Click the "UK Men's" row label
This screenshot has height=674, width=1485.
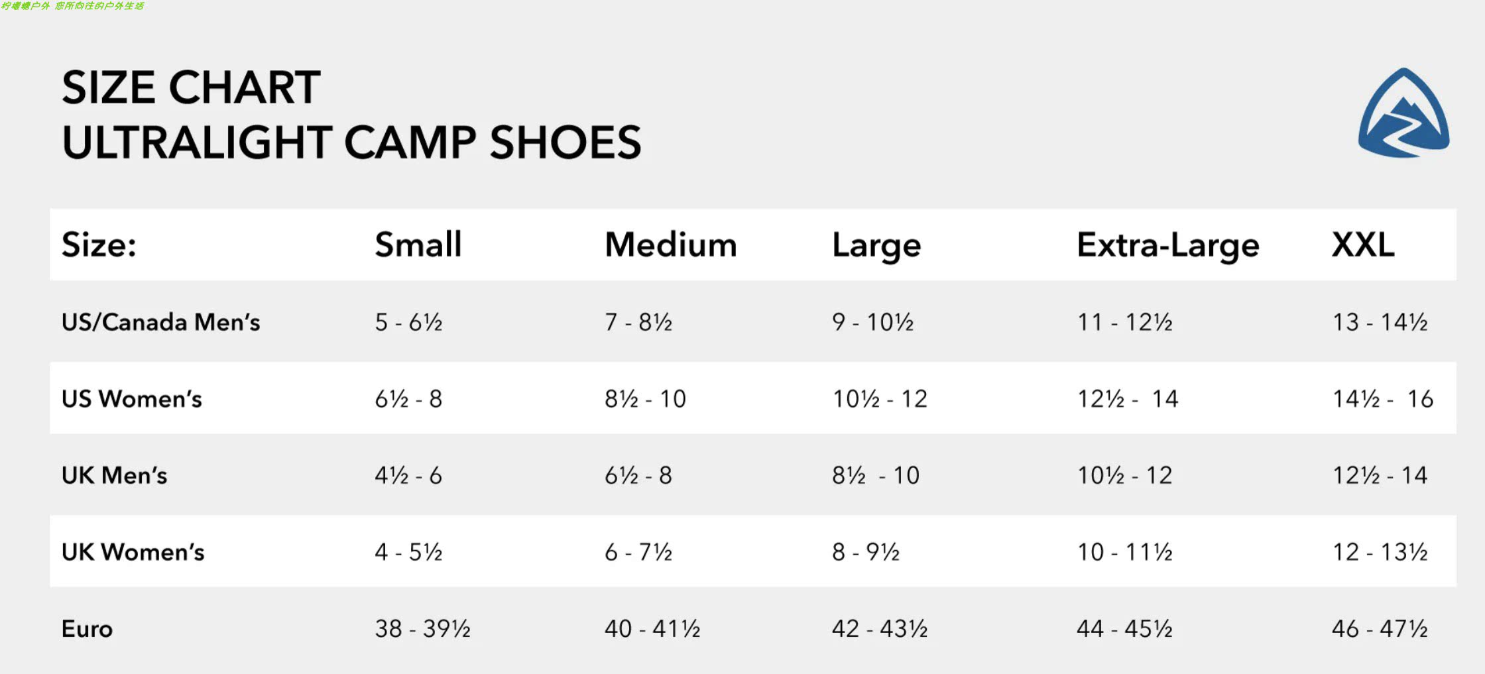(114, 475)
